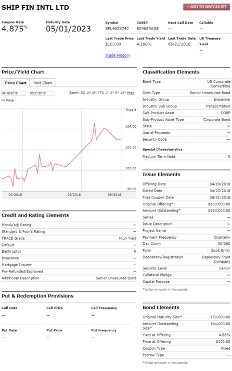Click the red Price legend marker
Viewport: 232px width, 371px height.
[3, 101]
